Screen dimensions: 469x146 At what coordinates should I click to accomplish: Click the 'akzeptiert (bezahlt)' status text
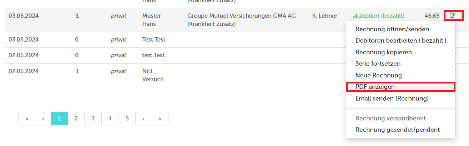[379, 16]
